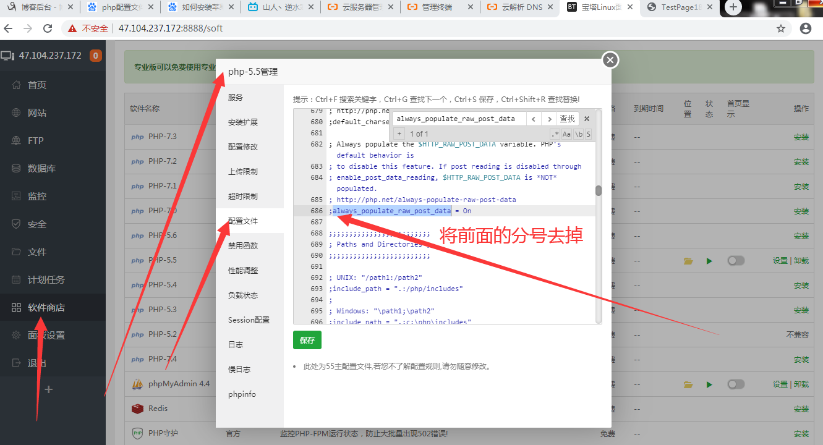Click the code editor vertical scrollbar thumb
This screenshot has width=823, height=445.
pyautogui.click(x=599, y=190)
